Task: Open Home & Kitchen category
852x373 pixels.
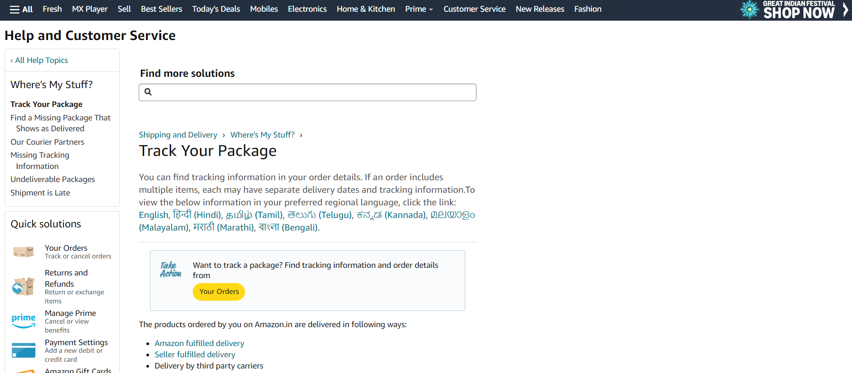Action: [366, 9]
